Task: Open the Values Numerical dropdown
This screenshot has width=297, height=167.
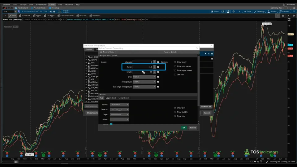Action: 119,105
